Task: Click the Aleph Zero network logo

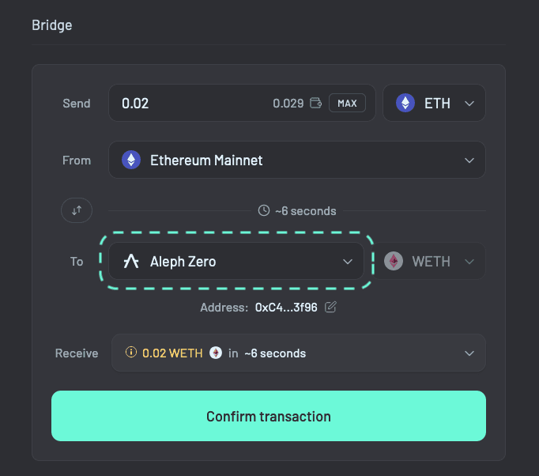Action: pyautogui.click(x=131, y=262)
